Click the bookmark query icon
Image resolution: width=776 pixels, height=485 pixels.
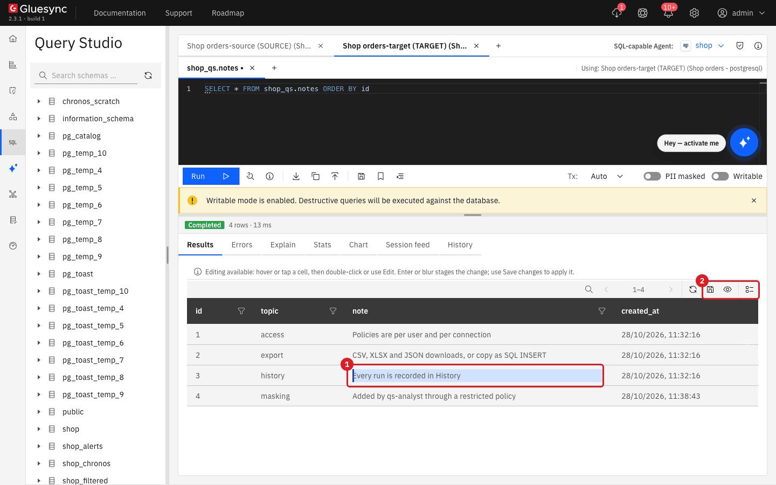pyautogui.click(x=380, y=176)
